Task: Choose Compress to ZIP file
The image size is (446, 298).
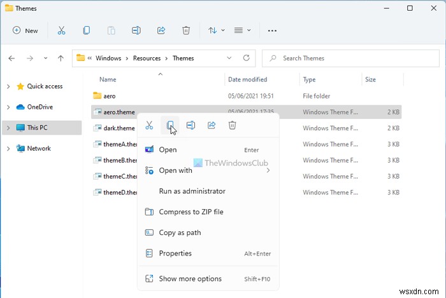Action: click(x=208, y=212)
